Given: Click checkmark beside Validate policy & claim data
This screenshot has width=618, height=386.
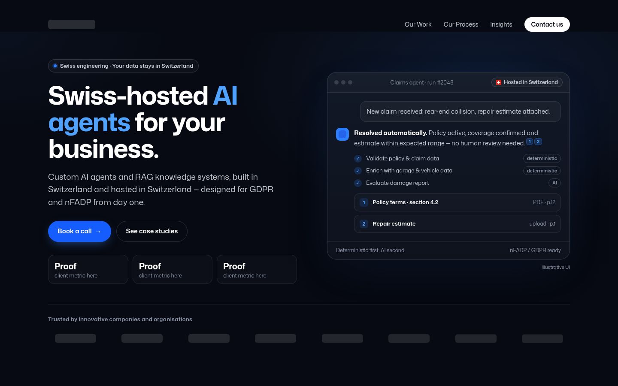Looking at the screenshot, I should (x=358, y=159).
